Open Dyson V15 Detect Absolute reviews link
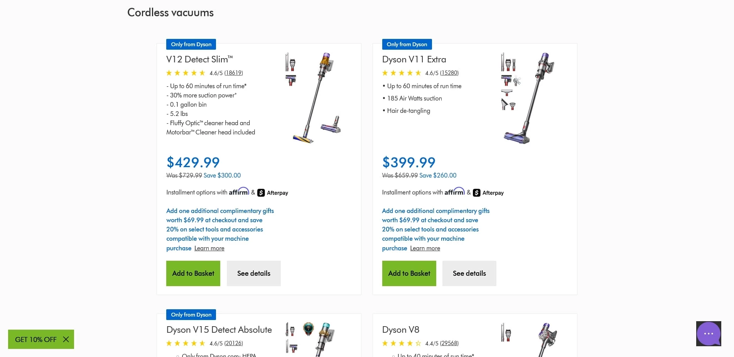The width and height of the screenshot is (734, 357). coord(233,343)
